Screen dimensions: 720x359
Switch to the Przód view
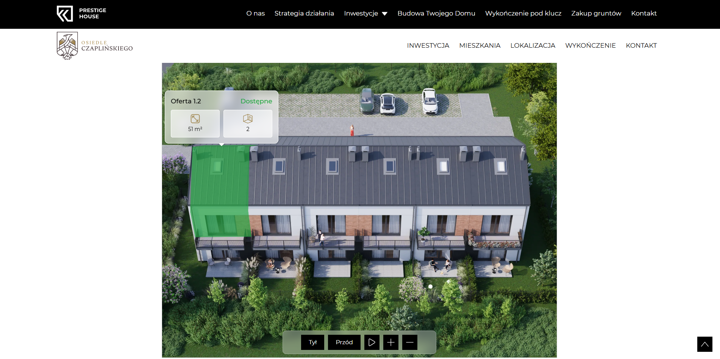[x=344, y=342]
